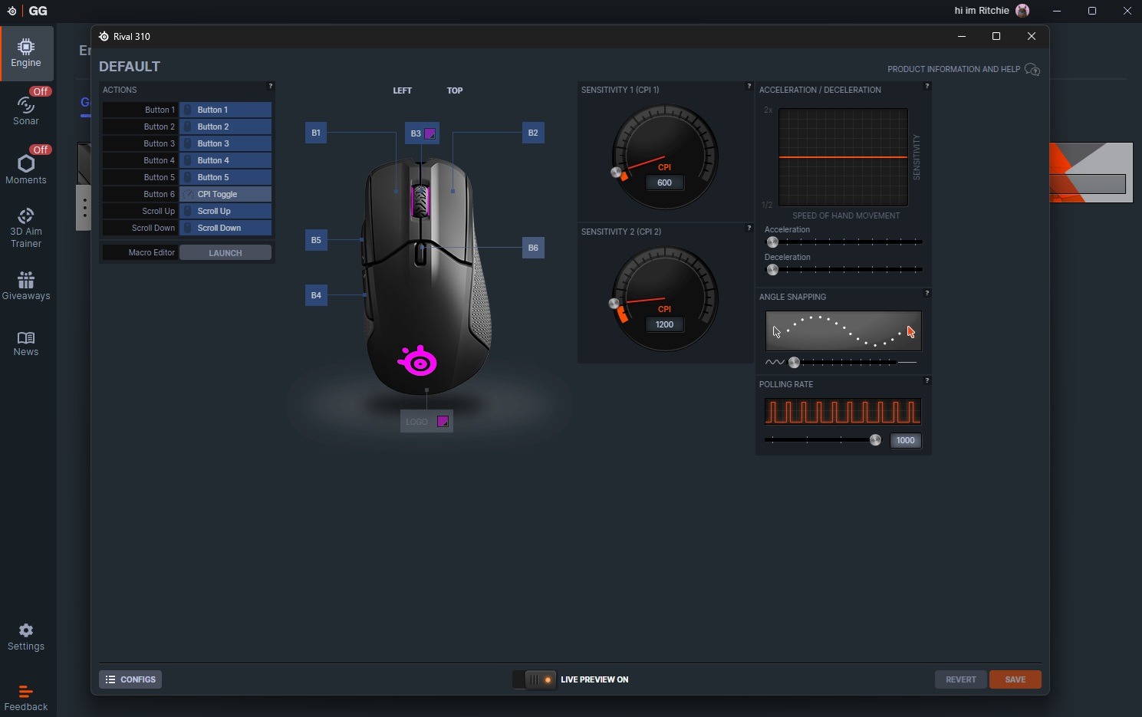
Task: Edit Polling Rate value field 1000
Action: coord(905,440)
